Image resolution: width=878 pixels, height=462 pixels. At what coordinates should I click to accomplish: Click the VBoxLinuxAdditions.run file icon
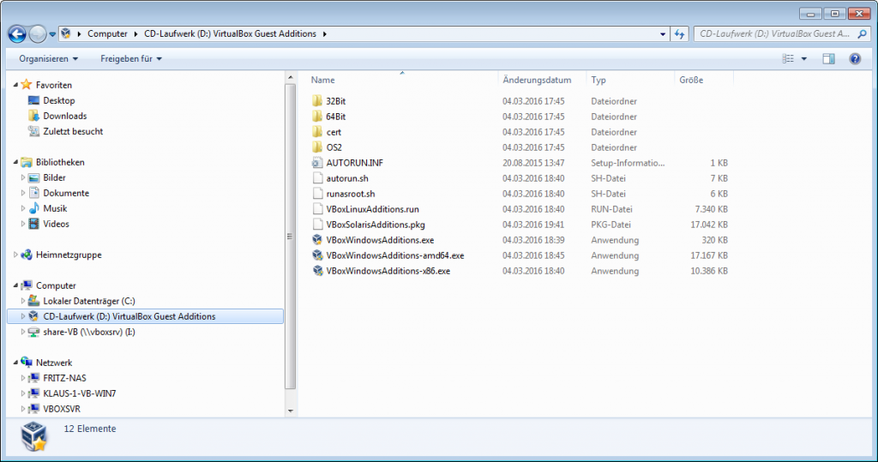(317, 209)
